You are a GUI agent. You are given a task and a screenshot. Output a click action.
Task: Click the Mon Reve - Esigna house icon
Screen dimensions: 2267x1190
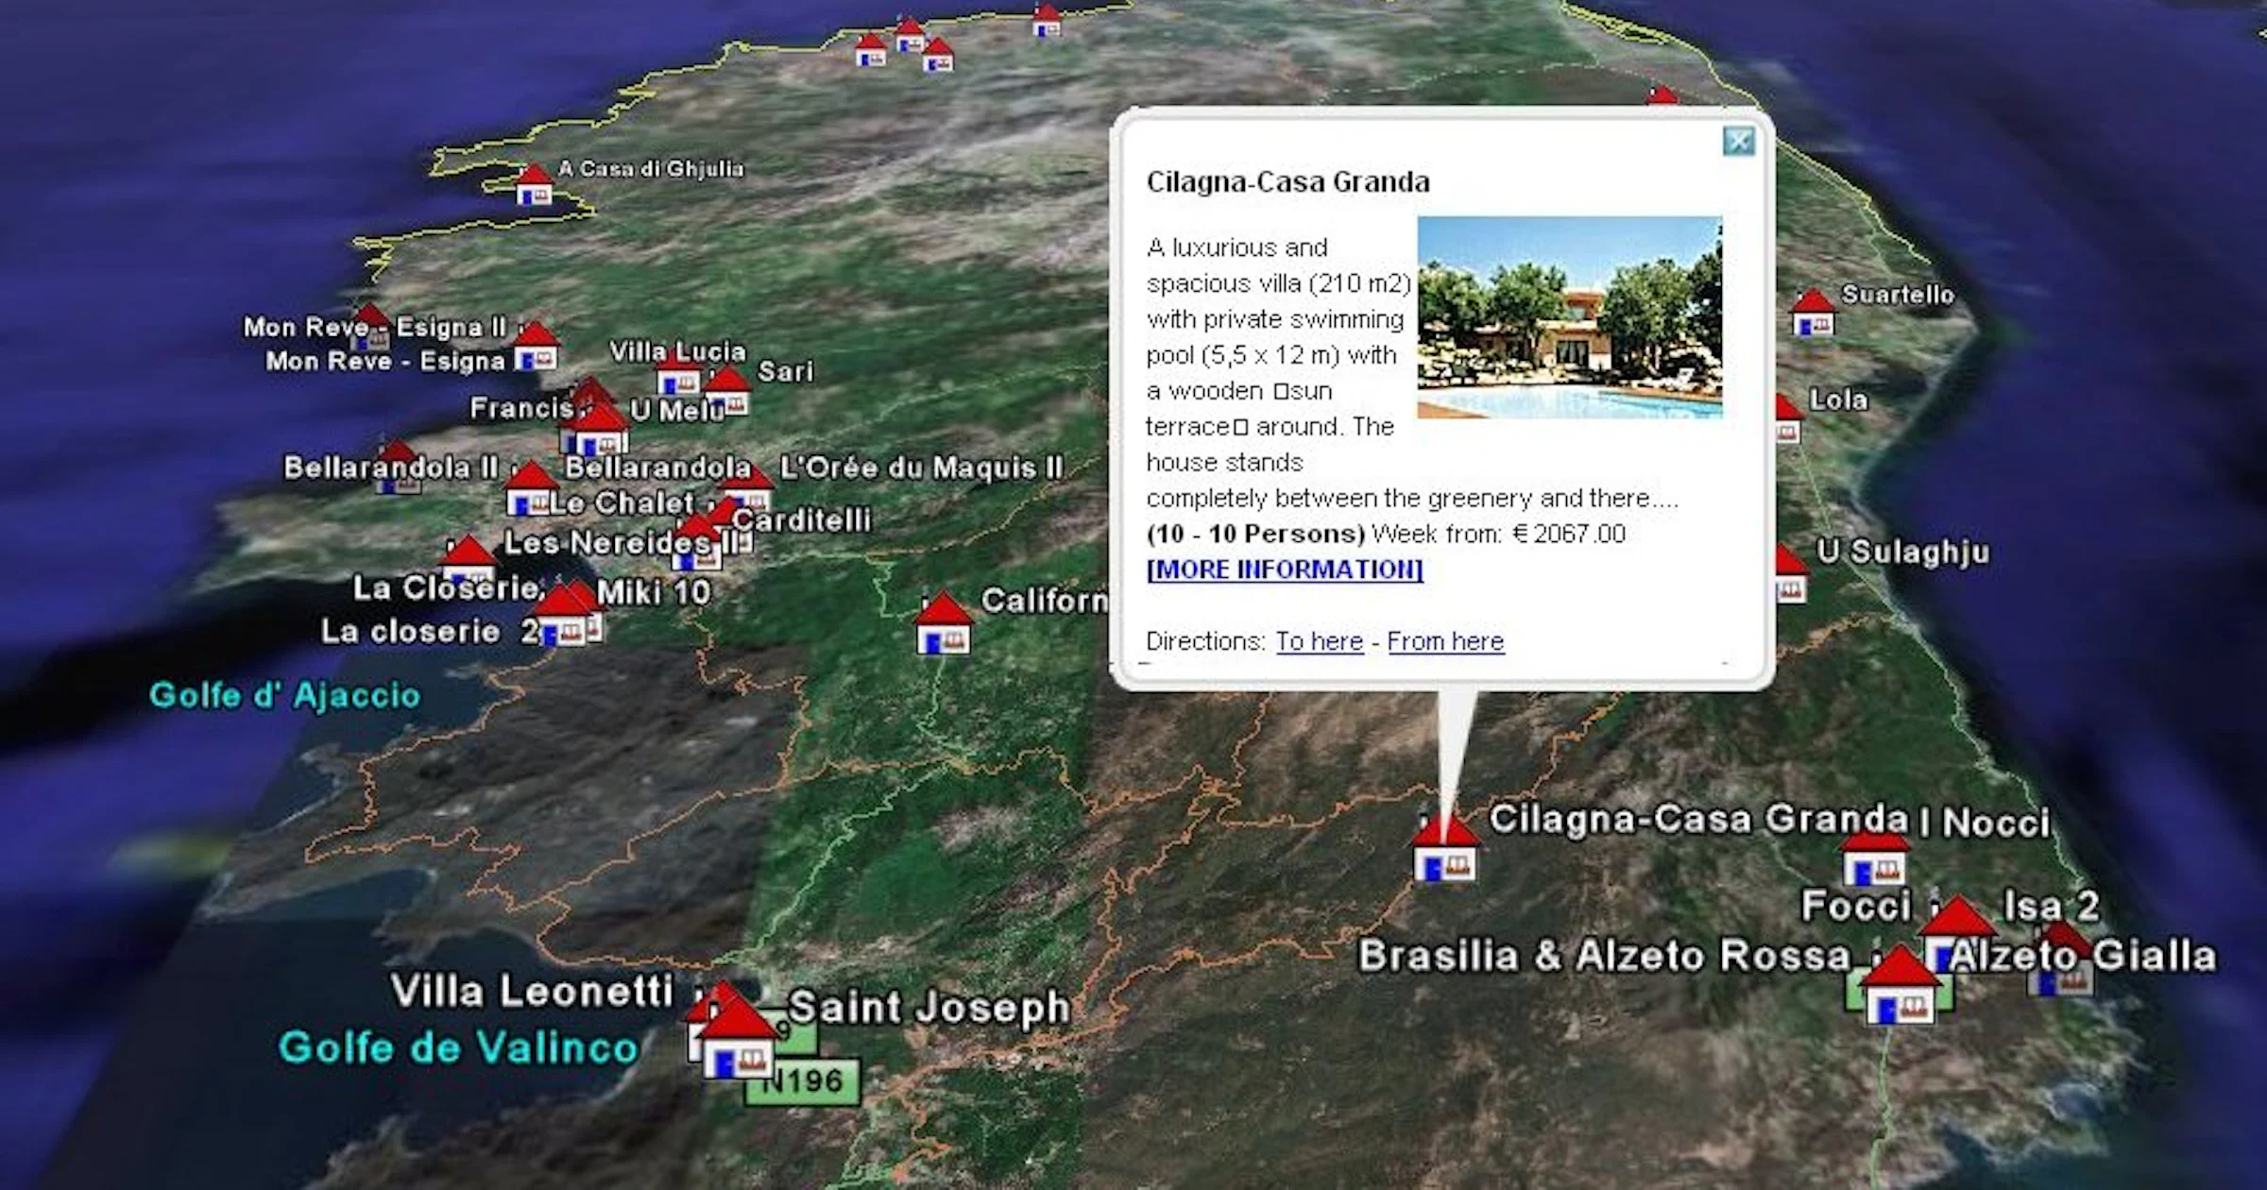point(536,347)
